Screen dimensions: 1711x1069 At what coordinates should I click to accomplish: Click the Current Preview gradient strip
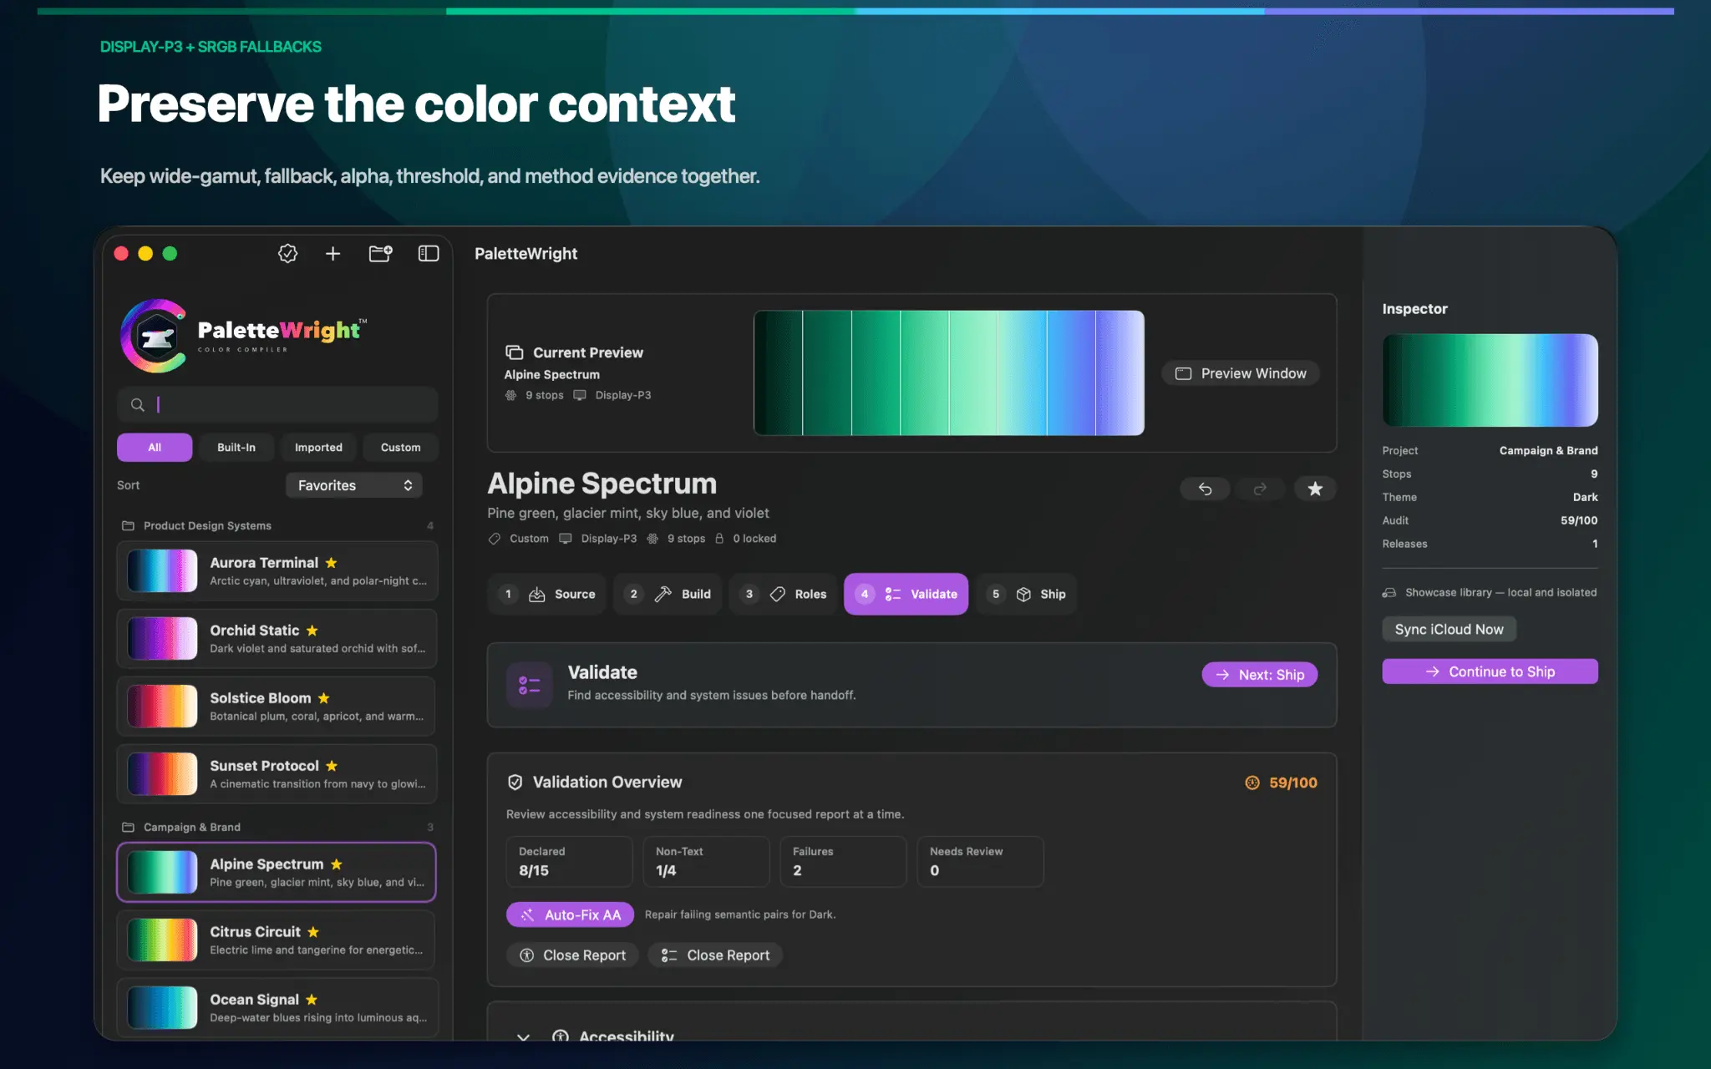click(x=949, y=373)
